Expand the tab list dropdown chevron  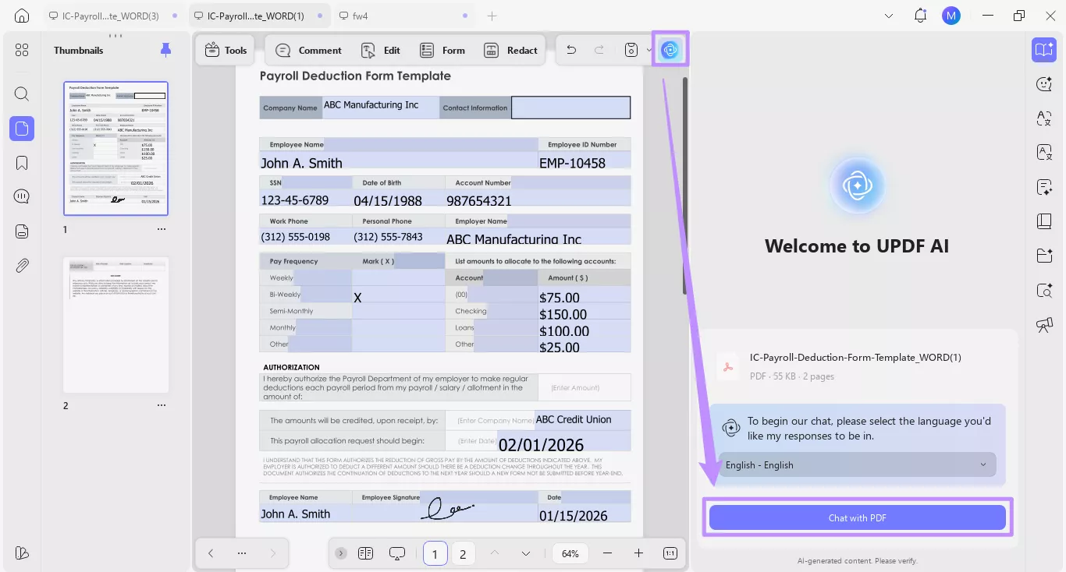coord(889,16)
